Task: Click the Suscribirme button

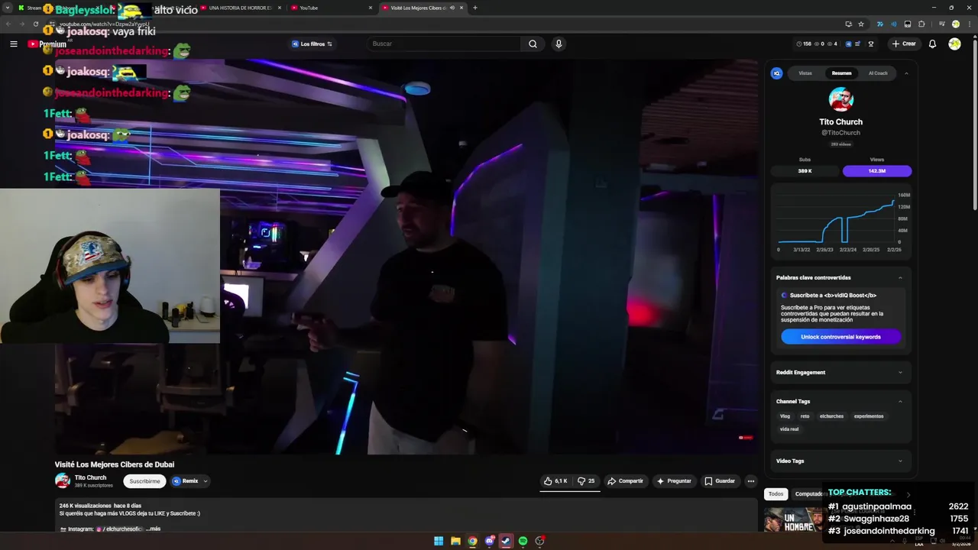Action: (x=144, y=481)
